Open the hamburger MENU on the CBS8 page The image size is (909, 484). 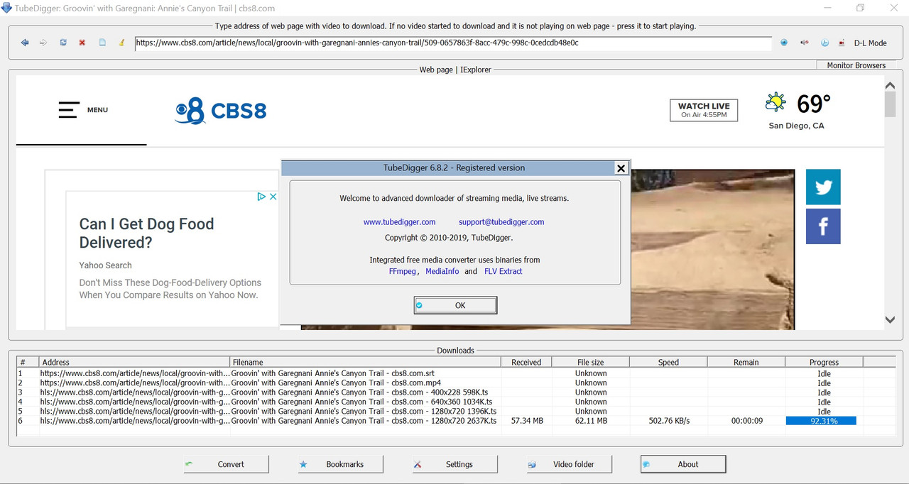(x=83, y=110)
